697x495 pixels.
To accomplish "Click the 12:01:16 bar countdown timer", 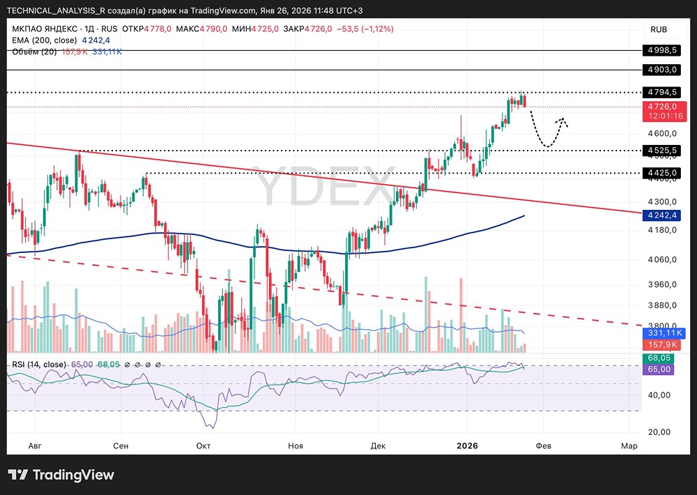I will 665,116.
